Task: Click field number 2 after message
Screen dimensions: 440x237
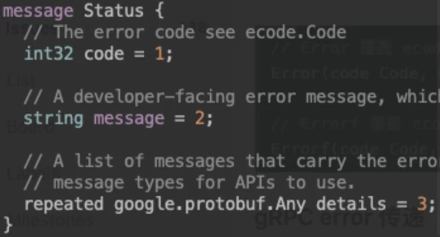Action: [200, 118]
